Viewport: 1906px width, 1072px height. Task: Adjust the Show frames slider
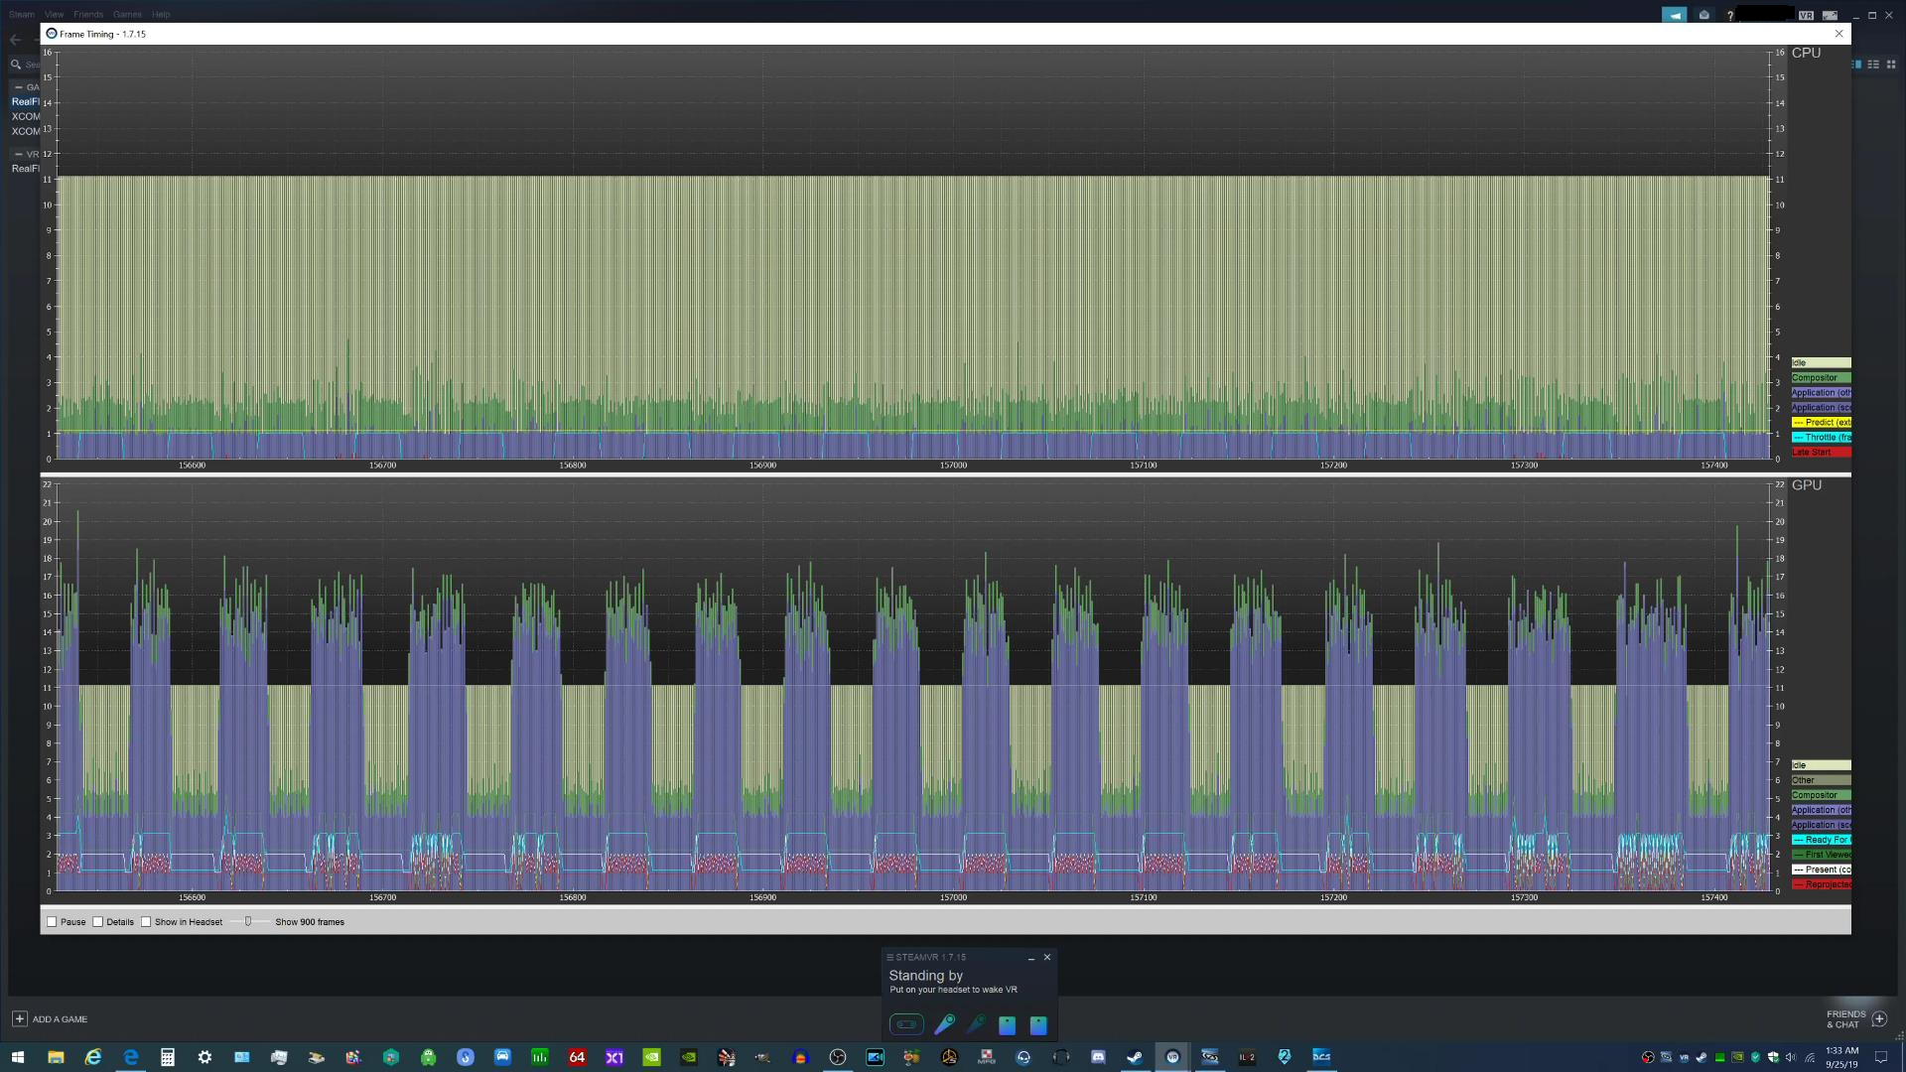coord(248,922)
